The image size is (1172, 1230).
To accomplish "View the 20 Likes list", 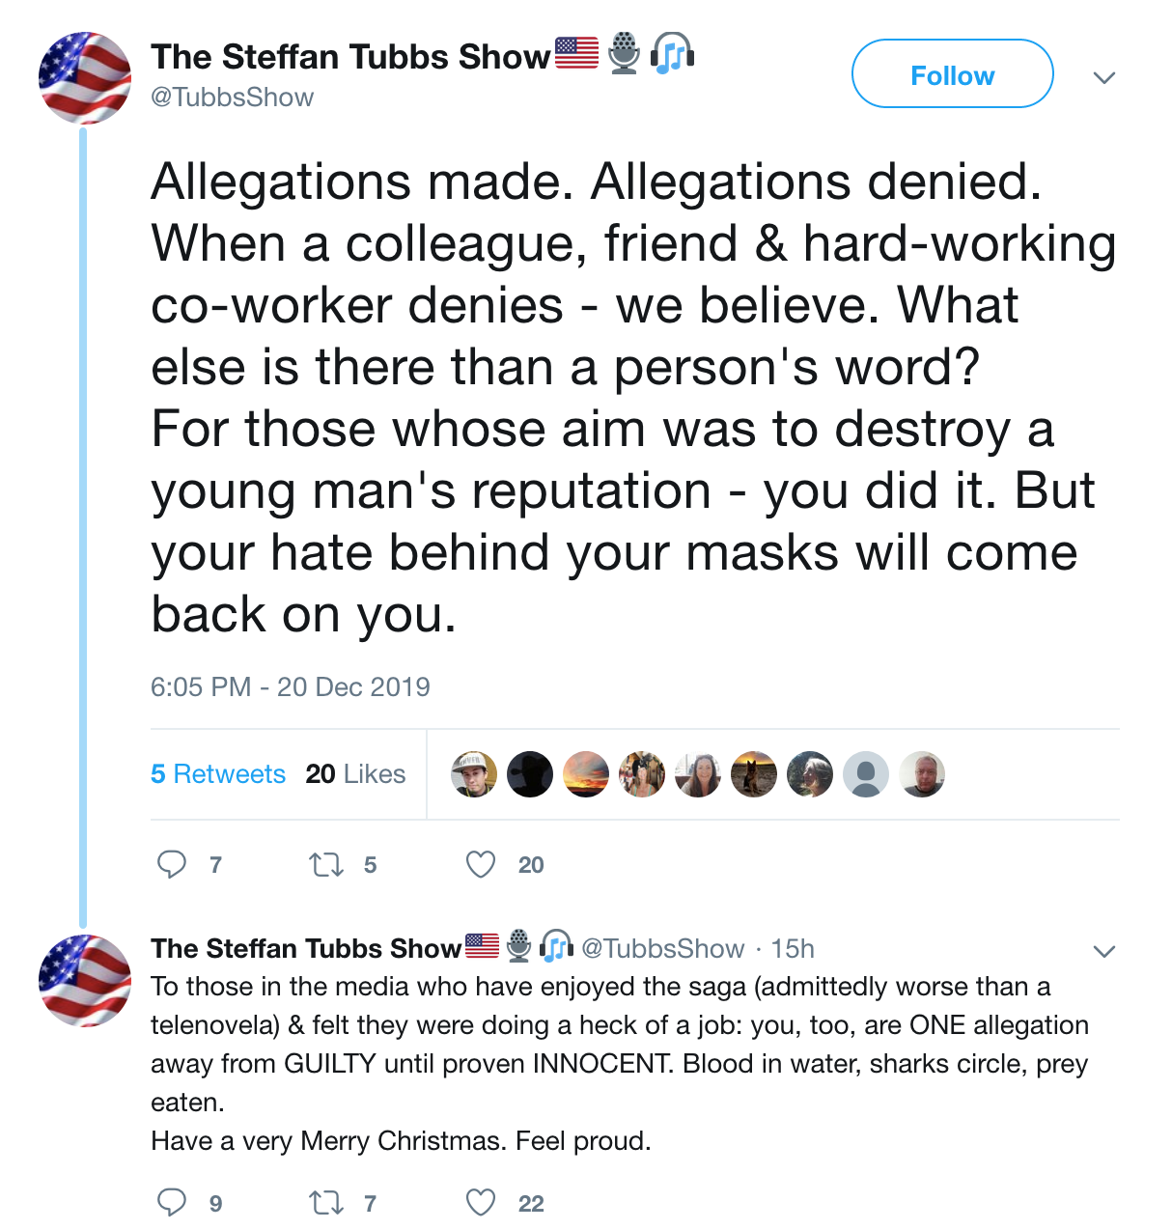I will [355, 774].
